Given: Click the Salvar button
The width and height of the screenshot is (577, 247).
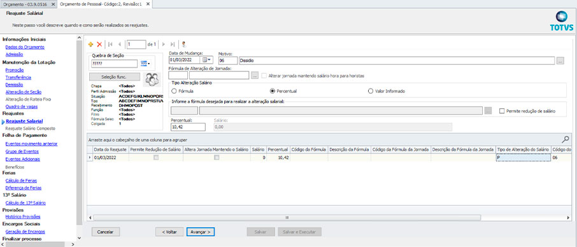Looking at the screenshot, I should pos(260,232).
